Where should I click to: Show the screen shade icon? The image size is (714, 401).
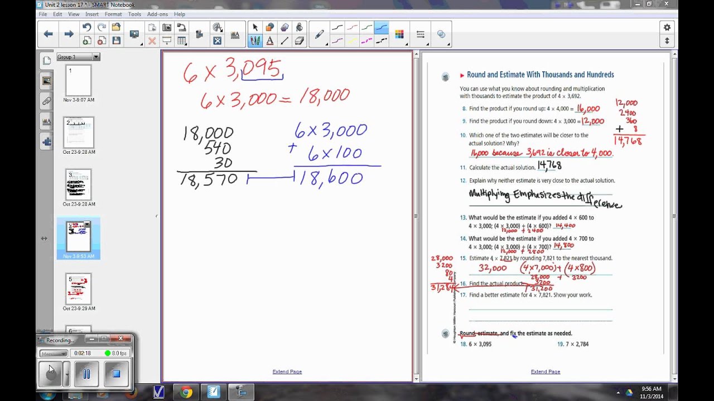point(167,40)
